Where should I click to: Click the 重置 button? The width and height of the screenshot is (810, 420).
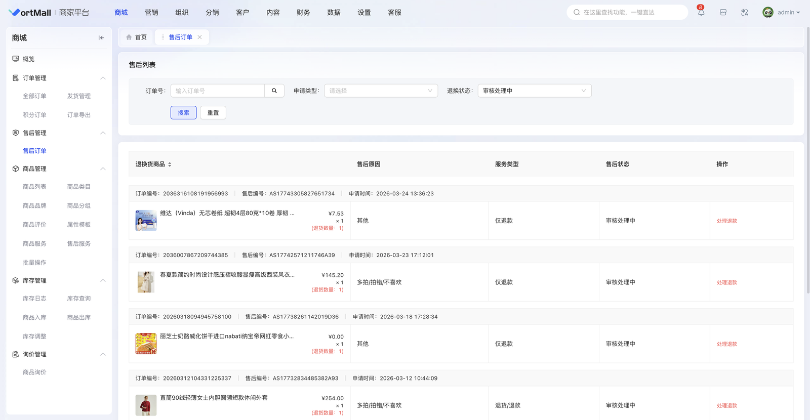213,113
